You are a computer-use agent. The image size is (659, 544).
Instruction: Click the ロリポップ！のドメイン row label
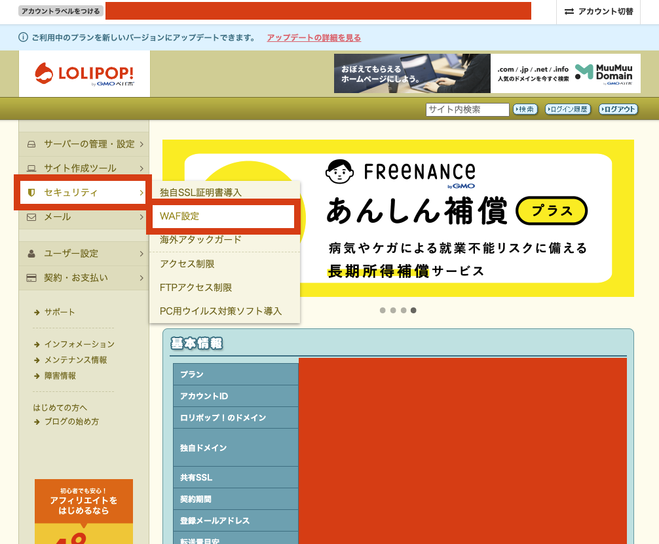[236, 418]
